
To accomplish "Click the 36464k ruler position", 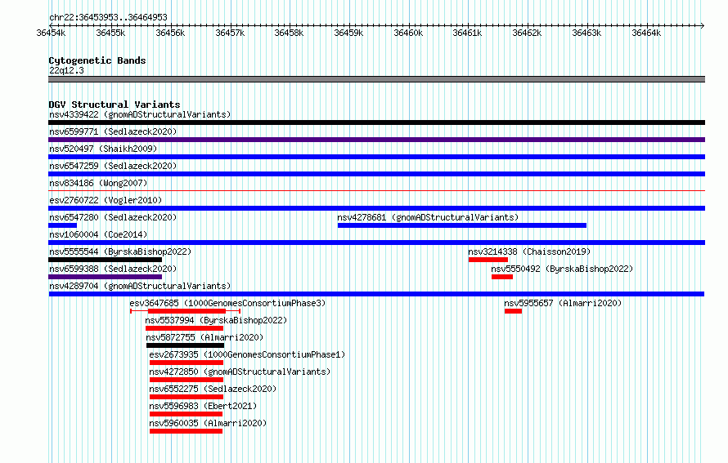I will [646, 33].
